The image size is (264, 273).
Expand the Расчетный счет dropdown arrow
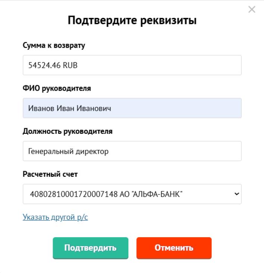pyautogui.click(x=236, y=194)
